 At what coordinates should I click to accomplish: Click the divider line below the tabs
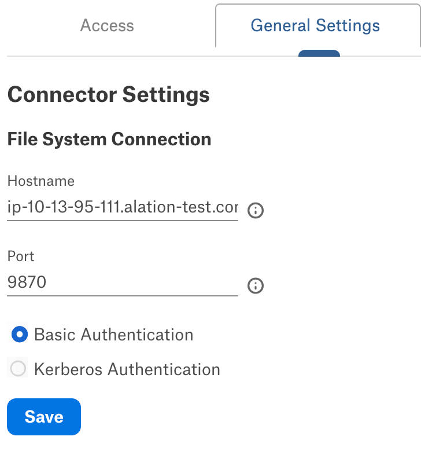147,56
